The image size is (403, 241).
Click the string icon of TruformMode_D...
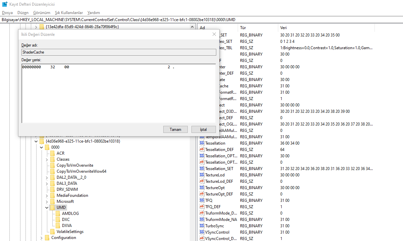[x=202, y=213]
